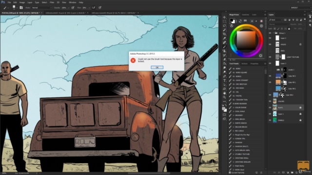312x175 pixels.
Task: Open the Filter menu
Action: click(52, 2)
